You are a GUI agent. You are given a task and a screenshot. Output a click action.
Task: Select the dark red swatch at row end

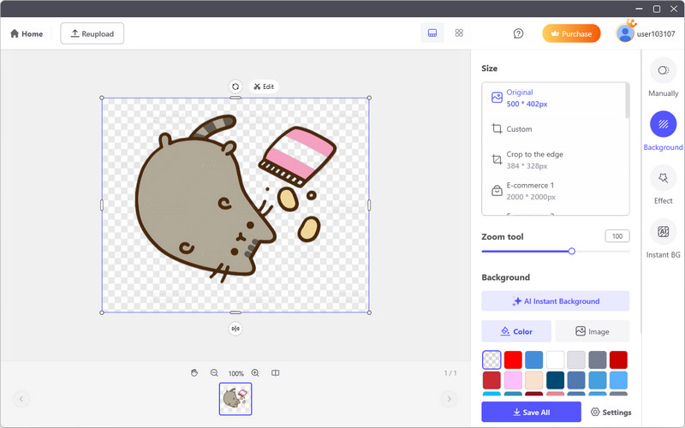point(618,360)
